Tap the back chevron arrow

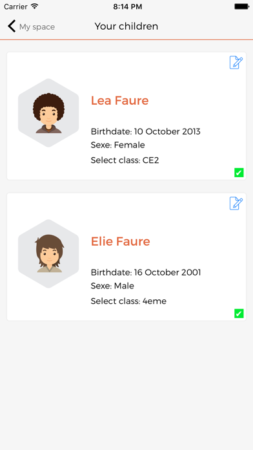click(x=12, y=26)
